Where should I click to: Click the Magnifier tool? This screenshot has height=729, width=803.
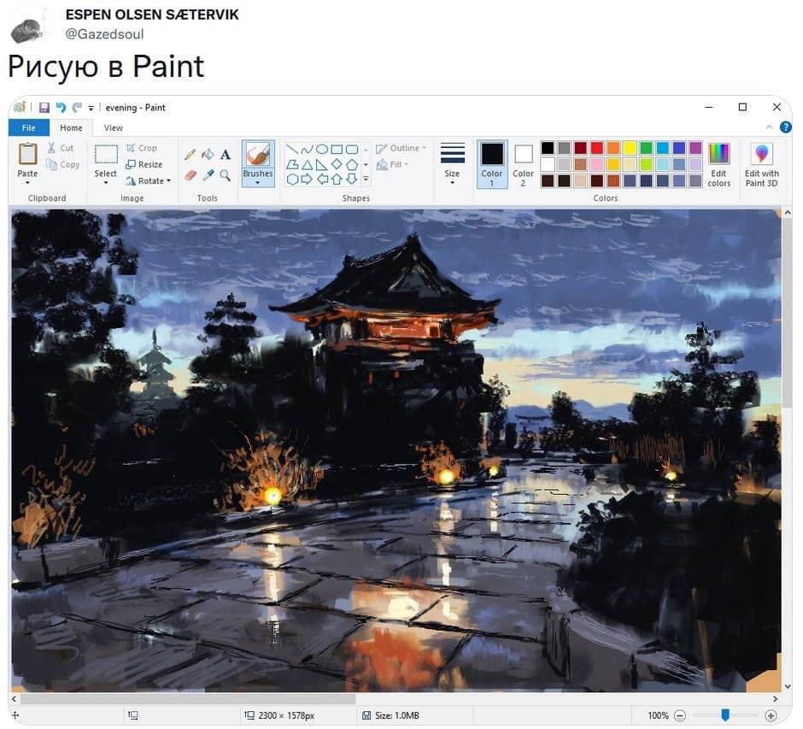(226, 175)
